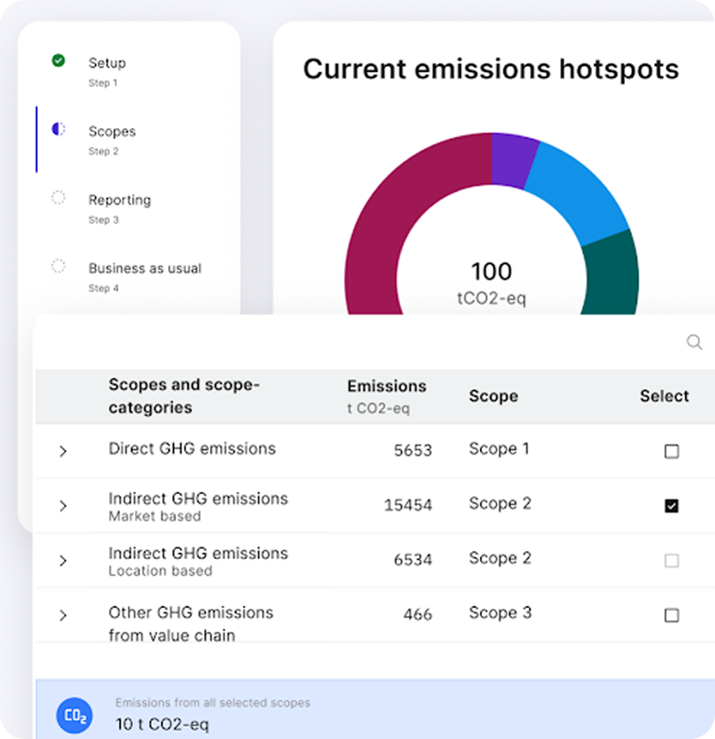Check the Direct GHG emissions checkbox
This screenshot has width=715, height=739.
click(671, 452)
